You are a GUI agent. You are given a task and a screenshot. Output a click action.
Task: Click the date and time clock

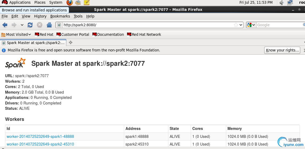(256, 2)
